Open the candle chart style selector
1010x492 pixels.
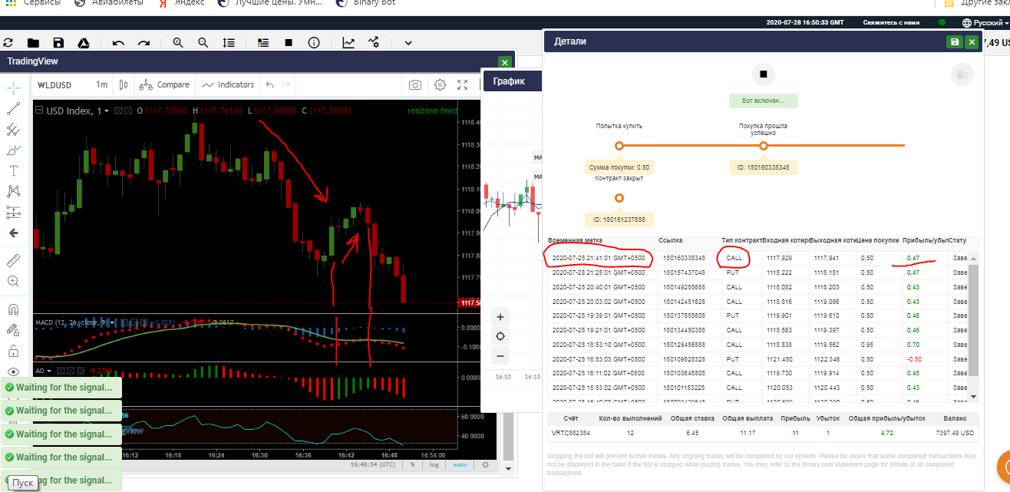pos(124,84)
